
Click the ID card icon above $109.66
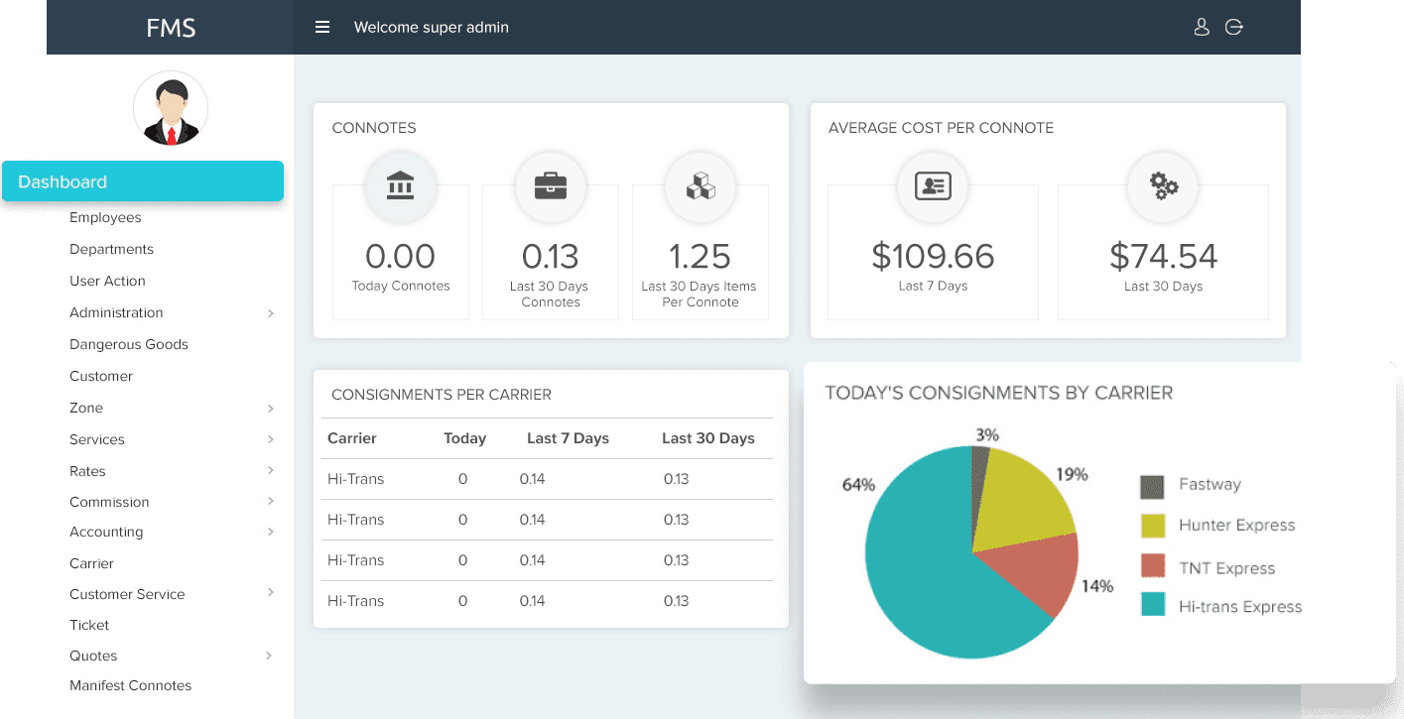click(x=933, y=185)
